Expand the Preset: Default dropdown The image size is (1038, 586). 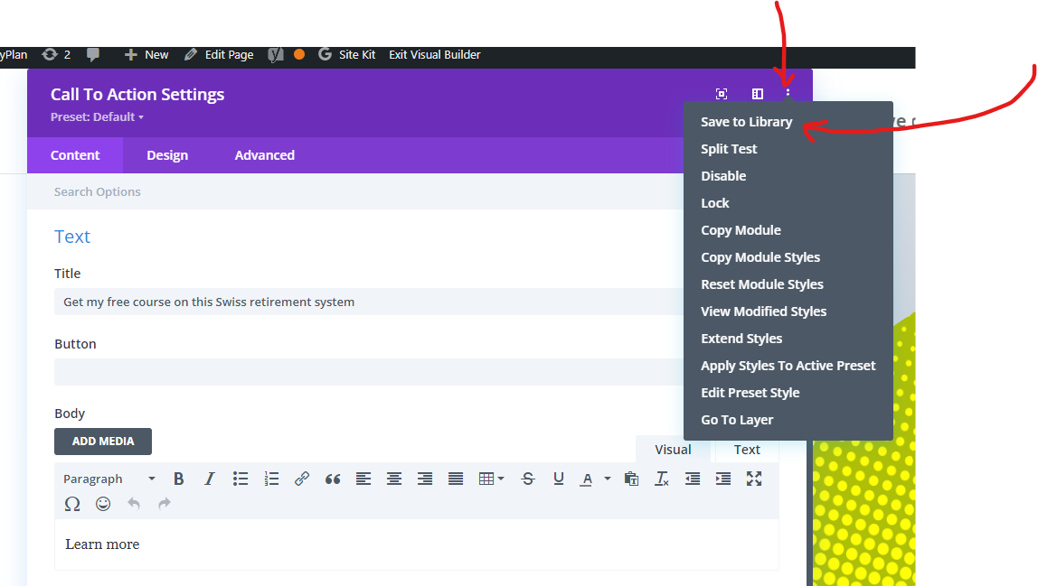coord(97,116)
